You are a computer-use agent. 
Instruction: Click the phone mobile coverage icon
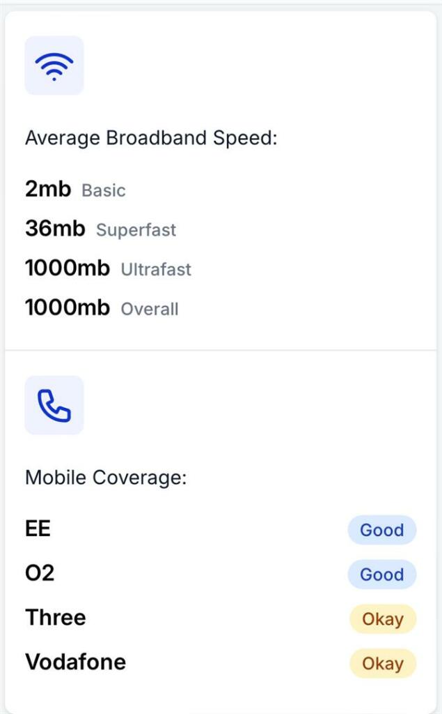pos(54,405)
